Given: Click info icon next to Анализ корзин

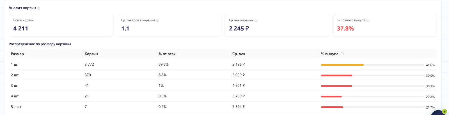Looking at the screenshot, I should [39, 8].
